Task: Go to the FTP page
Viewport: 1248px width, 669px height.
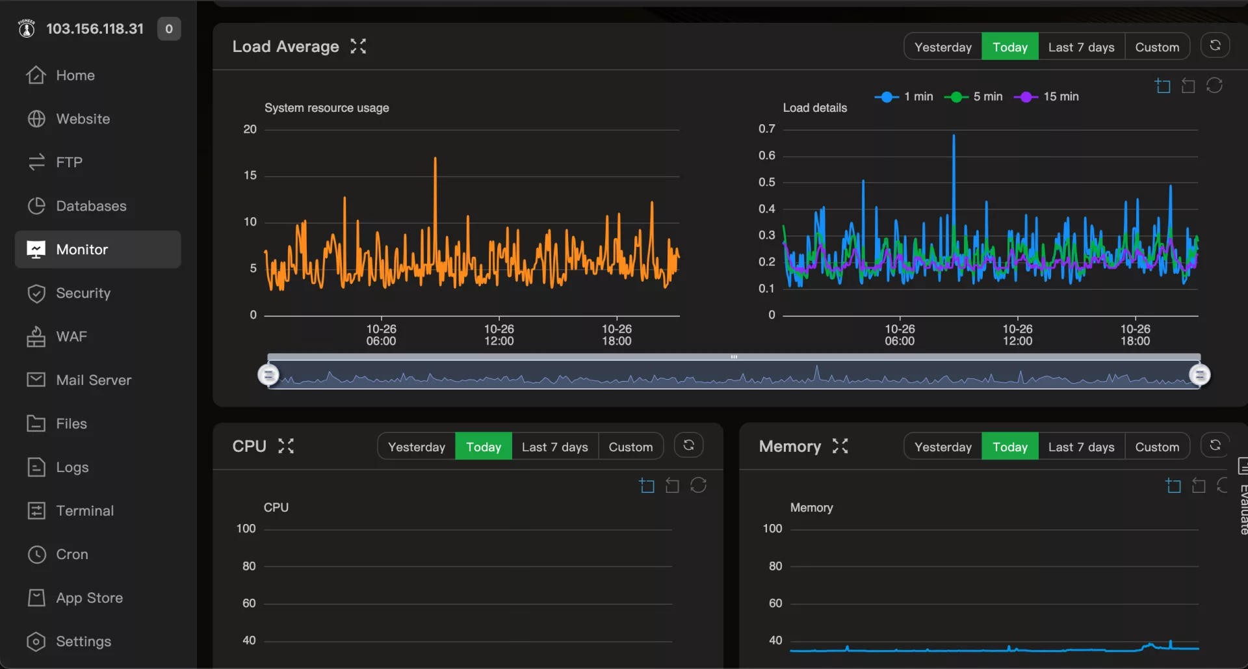Action: point(97,163)
